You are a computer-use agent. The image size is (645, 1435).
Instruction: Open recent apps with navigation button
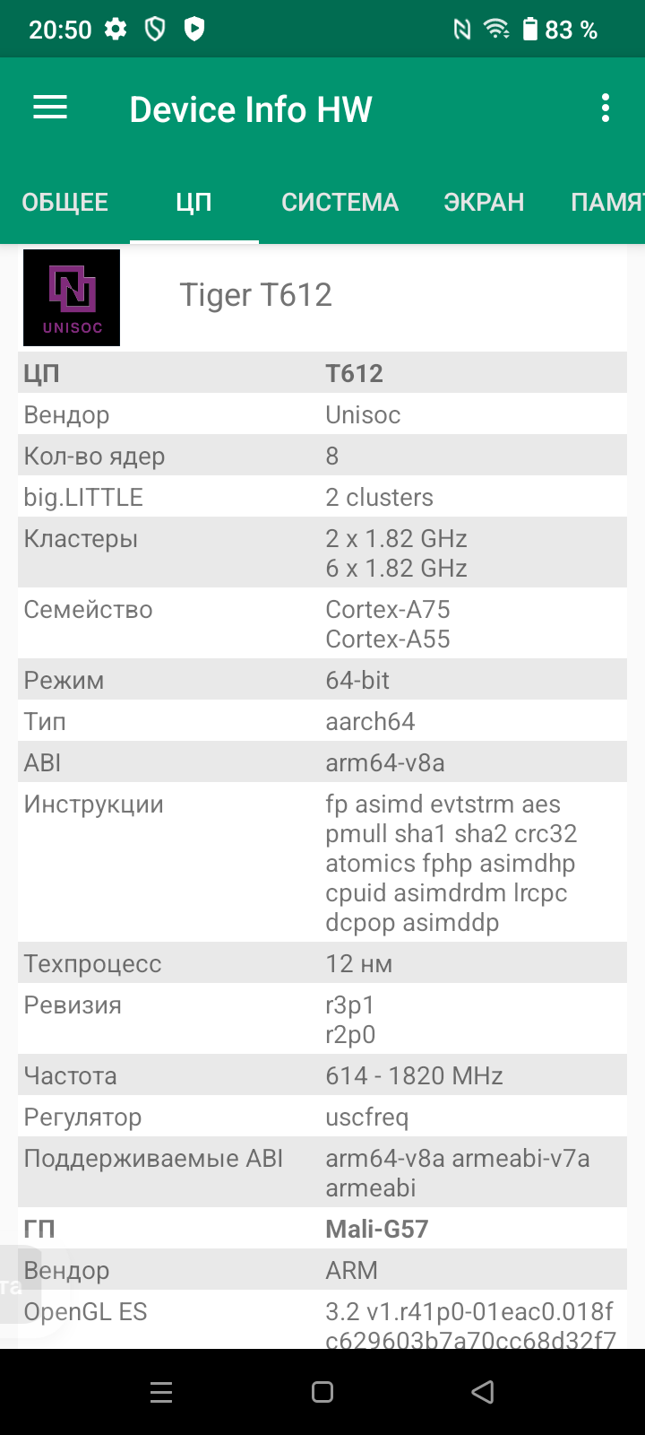pyautogui.click(x=161, y=1392)
